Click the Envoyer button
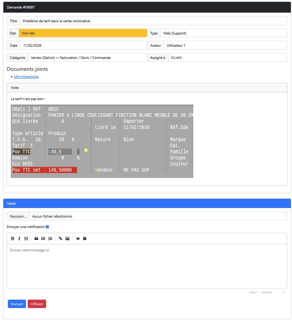Image resolution: width=292 pixels, height=324 pixels. (x=17, y=304)
